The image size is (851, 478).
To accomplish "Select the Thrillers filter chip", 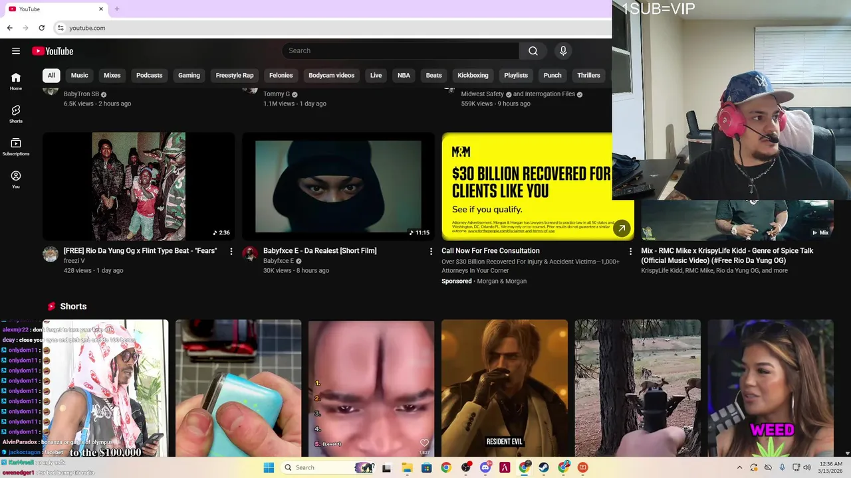I will tap(588, 75).
